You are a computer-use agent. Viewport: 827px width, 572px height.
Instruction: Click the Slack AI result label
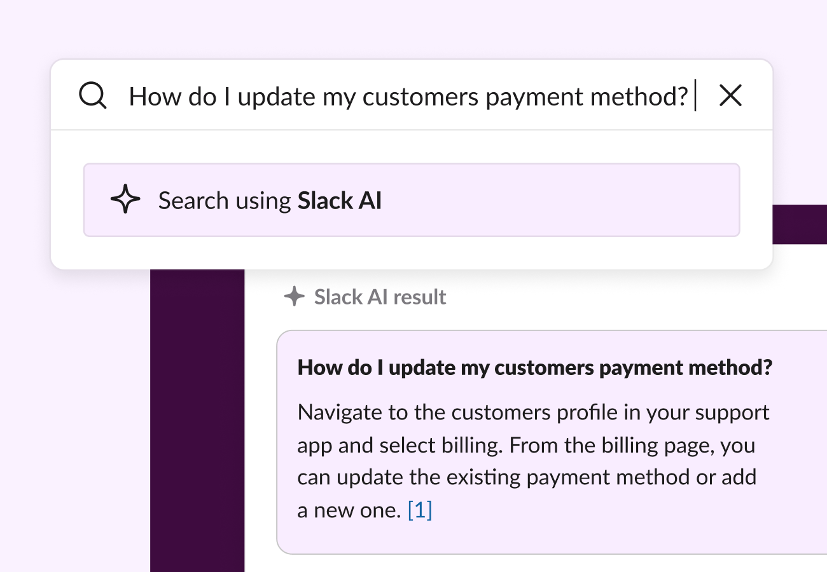pyautogui.click(x=380, y=297)
